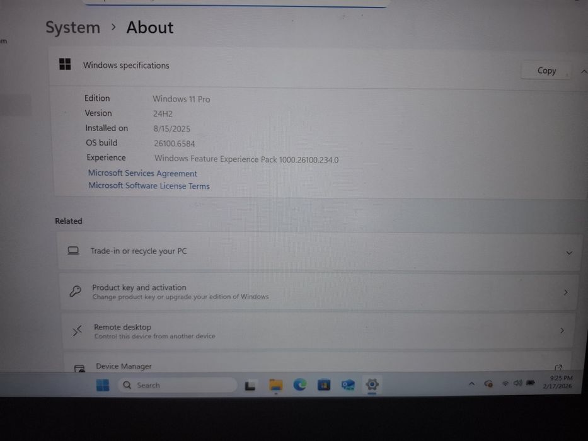
Task: Click the Windows Feature Experience Pack text
Action: coord(246,159)
